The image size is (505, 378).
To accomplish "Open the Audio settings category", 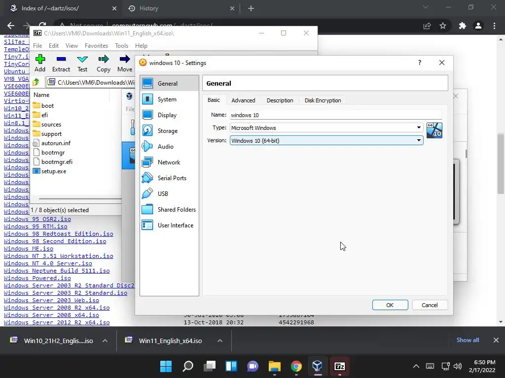I will tap(170, 147).
